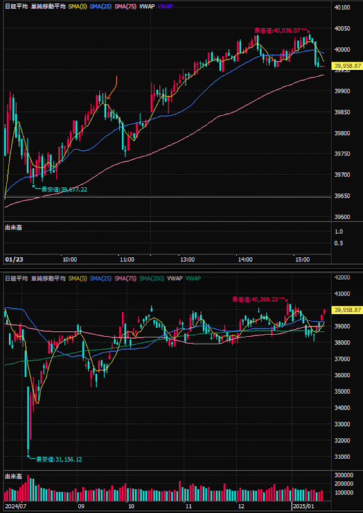Click the 最高値:40,398.23 high marker label
The height and width of the screenshot is (513, 363).
coord(257,299)
